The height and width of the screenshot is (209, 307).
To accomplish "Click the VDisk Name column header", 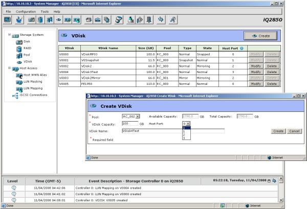I will click(x=108, y=48).
